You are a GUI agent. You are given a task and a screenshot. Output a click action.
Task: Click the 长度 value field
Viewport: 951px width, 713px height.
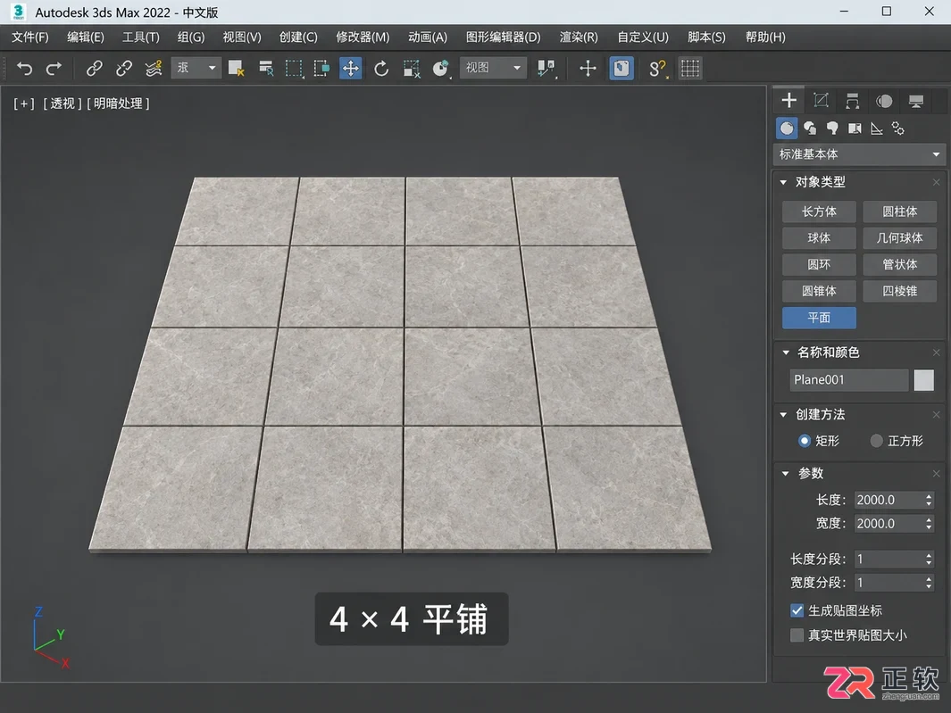coord(888,501)
